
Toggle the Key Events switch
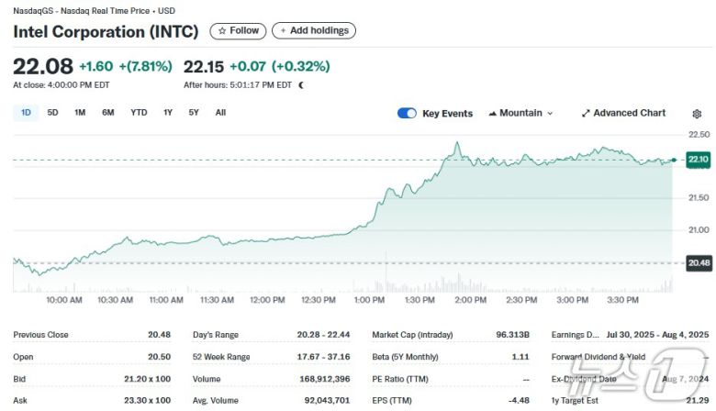[407, 114]
